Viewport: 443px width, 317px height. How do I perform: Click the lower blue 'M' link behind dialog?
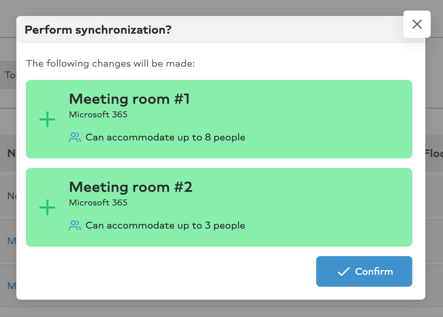point(12,286)
